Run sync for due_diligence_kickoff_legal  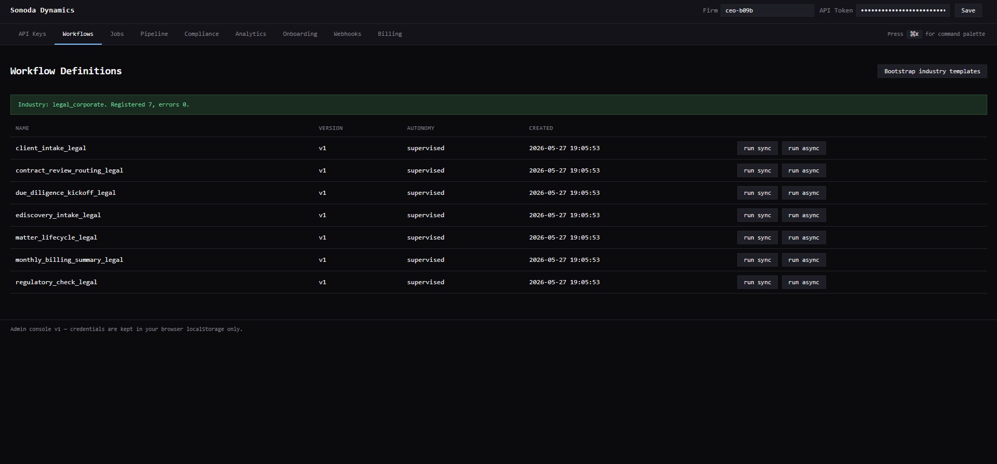point(757,193)
